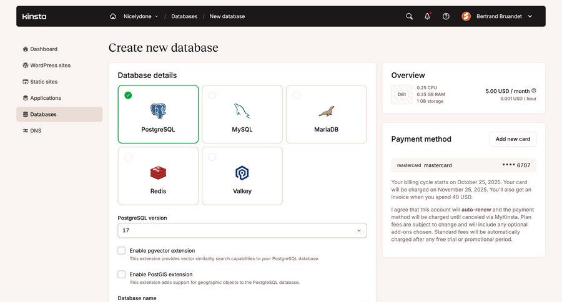This screenshot has height=302, width=562.
Task: Expand the PostgreSQL version dropdown
Action: click(x=242, y=230)
